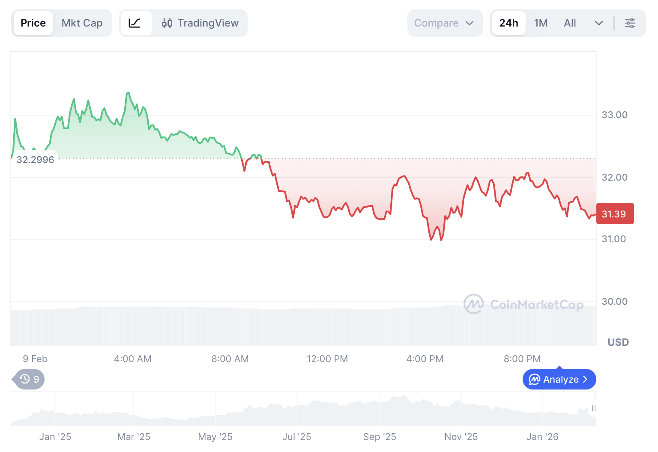Toggle chart to Price view
The height and width of the screenshot is (452, 658).
(33, 23)
